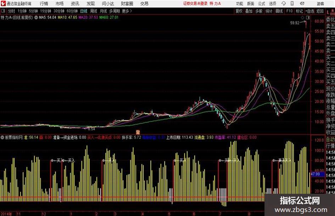Click the 叠加 overlay button

pyautogui.click(x=249, y=11)
